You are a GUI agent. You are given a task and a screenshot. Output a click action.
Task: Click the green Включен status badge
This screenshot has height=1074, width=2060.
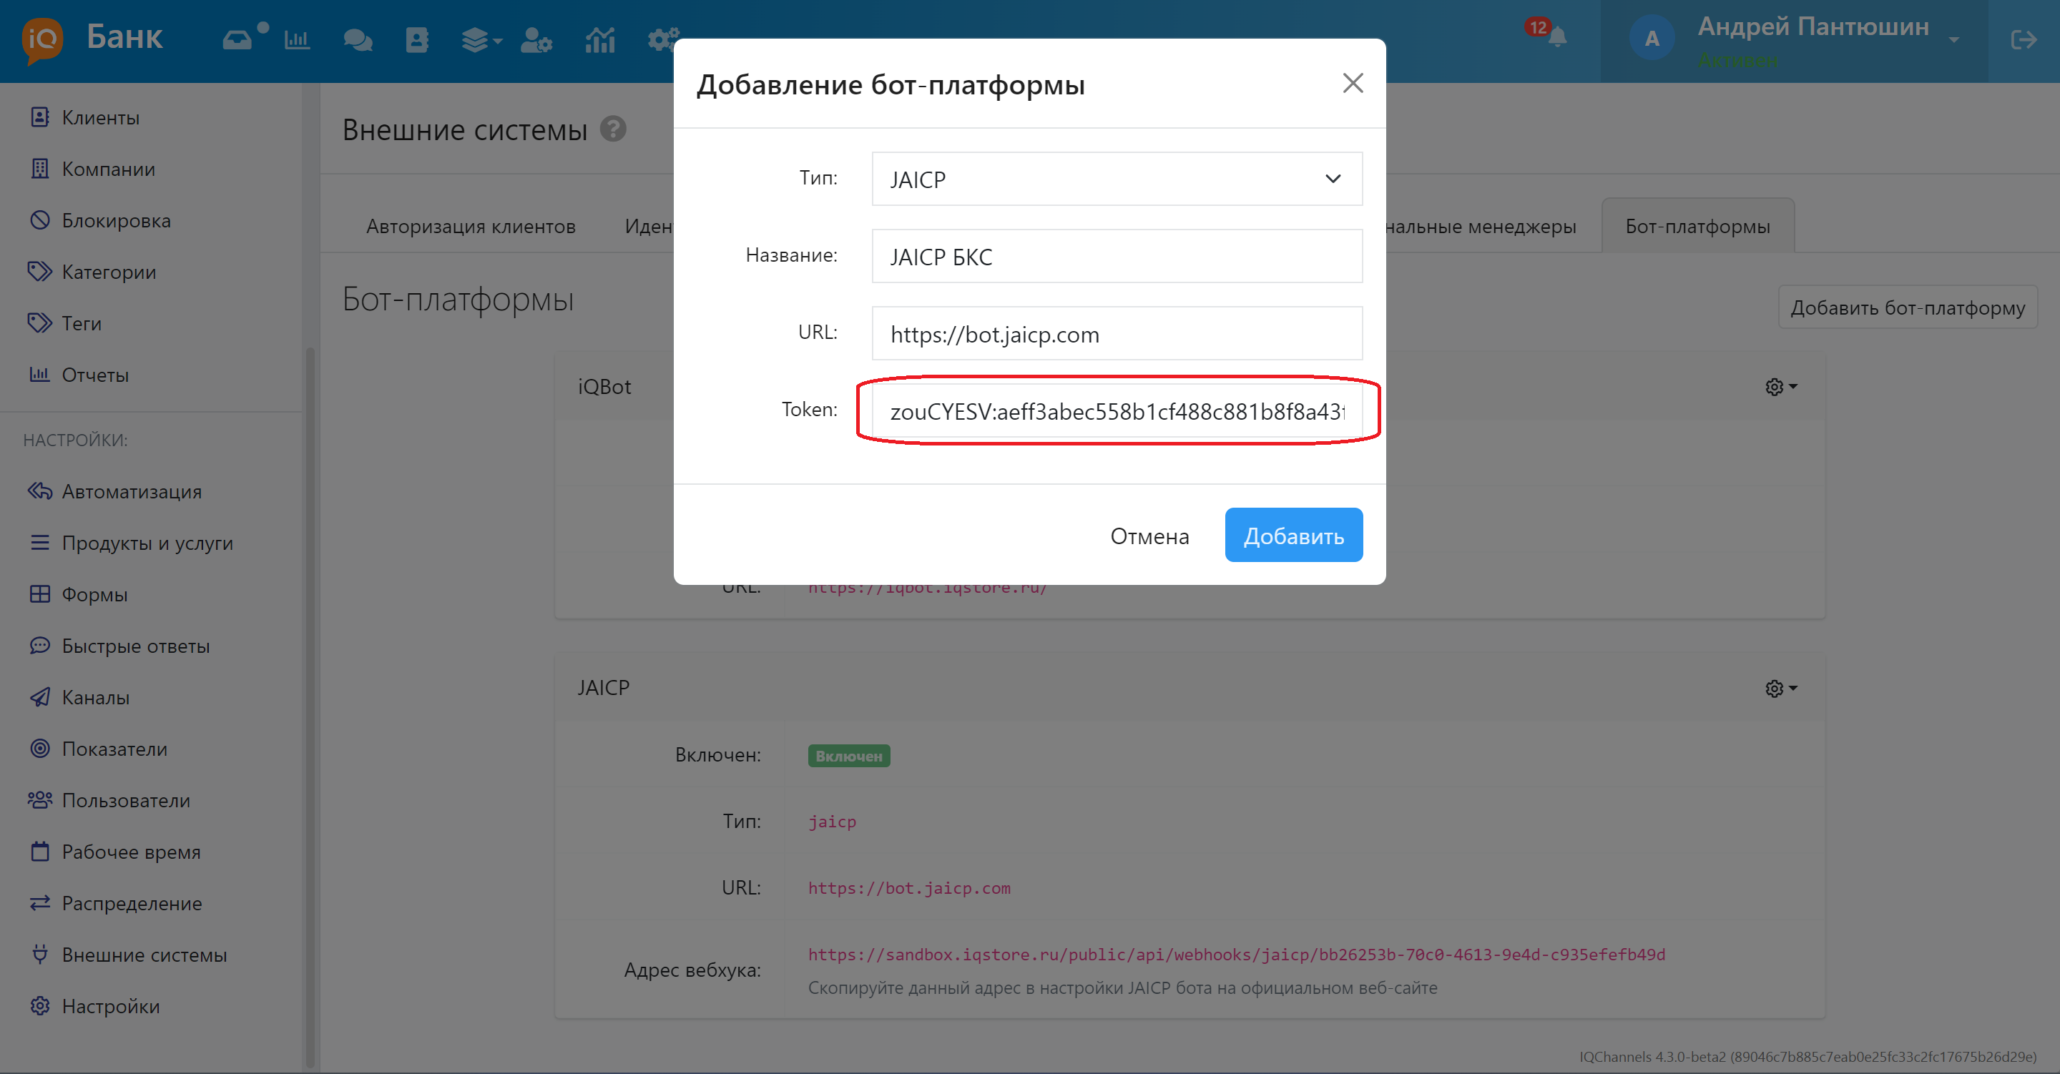[x=848, y=756]
